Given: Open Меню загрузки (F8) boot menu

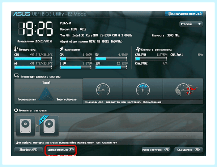Looking at the screenshot, I should (x=156, y=150).
